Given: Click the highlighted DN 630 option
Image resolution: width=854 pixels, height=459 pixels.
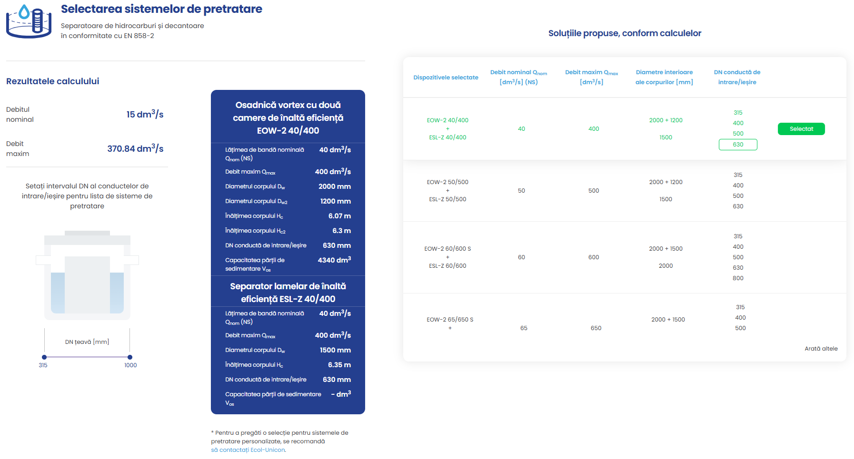Looking at the screenshot, I should pos(738,145).
